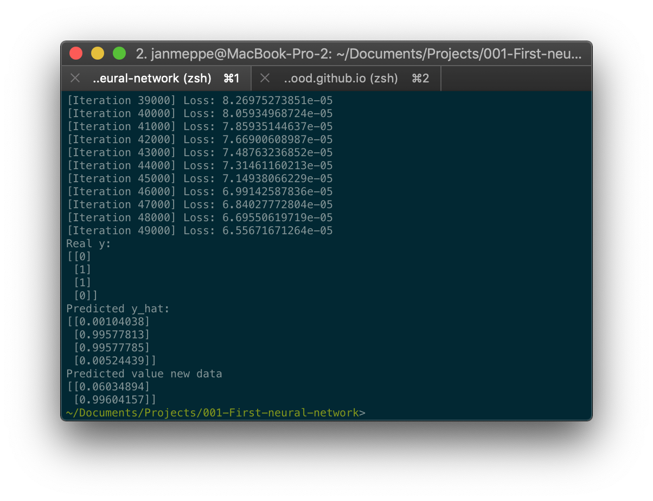Click the predicted value 0.99604157

click(x=114, y=400)
